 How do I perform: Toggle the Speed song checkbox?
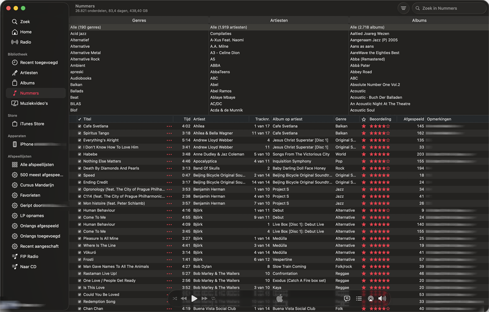(79, 176)
